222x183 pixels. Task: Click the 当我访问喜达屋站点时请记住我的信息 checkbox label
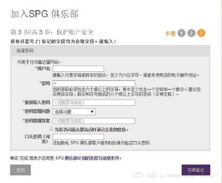(x=91, y=130)
